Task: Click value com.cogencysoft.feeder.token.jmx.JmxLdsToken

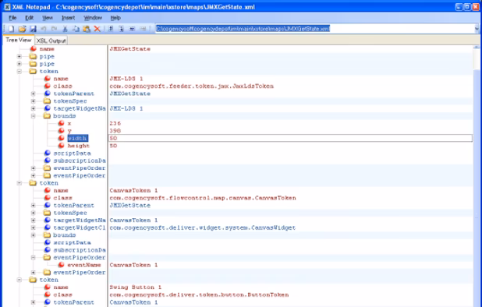Action: [x=192, y=86]
